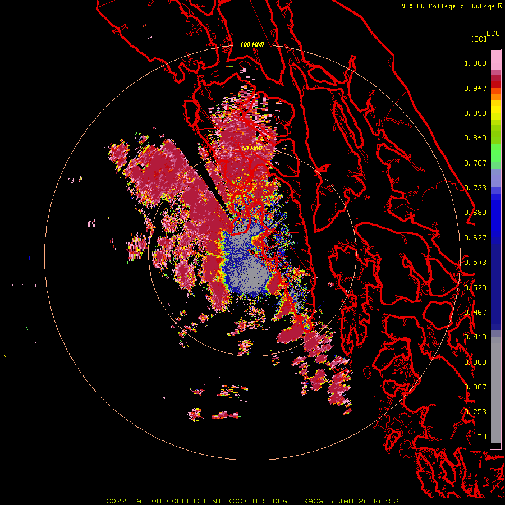Click the 50 NMI range ring label

pyautogui.click(x=252, y=149)
